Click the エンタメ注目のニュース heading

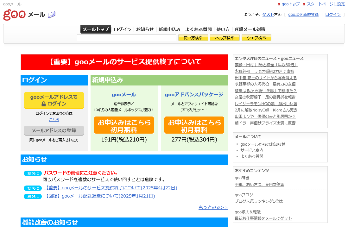269,59
